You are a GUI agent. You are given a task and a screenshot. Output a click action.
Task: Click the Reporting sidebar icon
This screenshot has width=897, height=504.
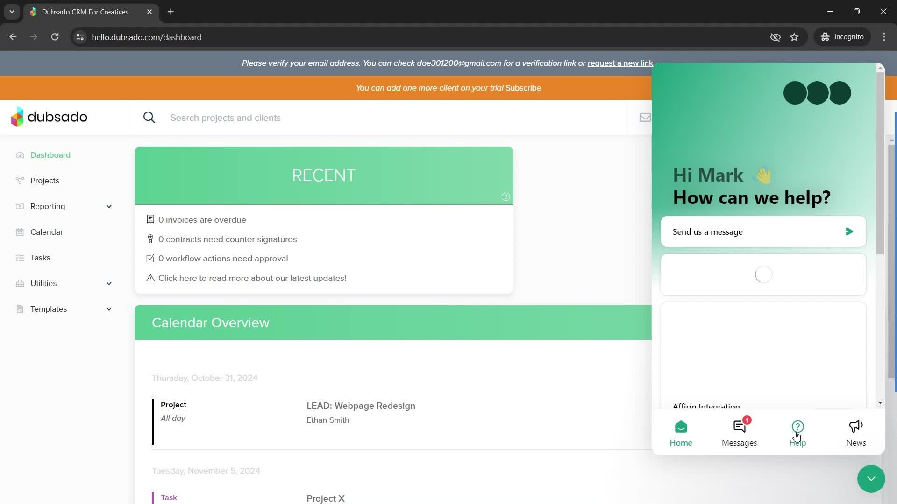pos(20,206)
